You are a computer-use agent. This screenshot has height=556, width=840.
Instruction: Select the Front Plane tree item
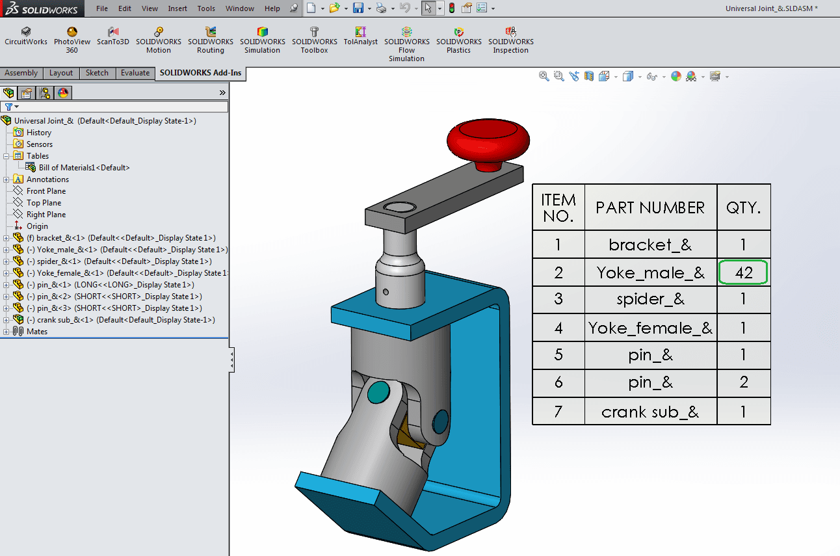[46, 191]
